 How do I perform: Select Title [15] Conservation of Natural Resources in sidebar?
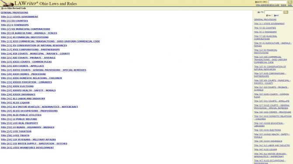pos(270,68)
